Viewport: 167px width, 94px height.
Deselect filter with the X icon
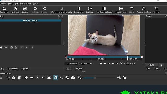click(x=32, y=48)
